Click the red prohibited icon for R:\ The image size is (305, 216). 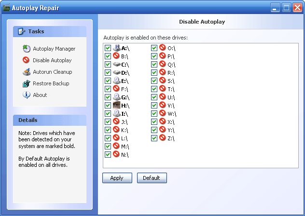(163, 72)
